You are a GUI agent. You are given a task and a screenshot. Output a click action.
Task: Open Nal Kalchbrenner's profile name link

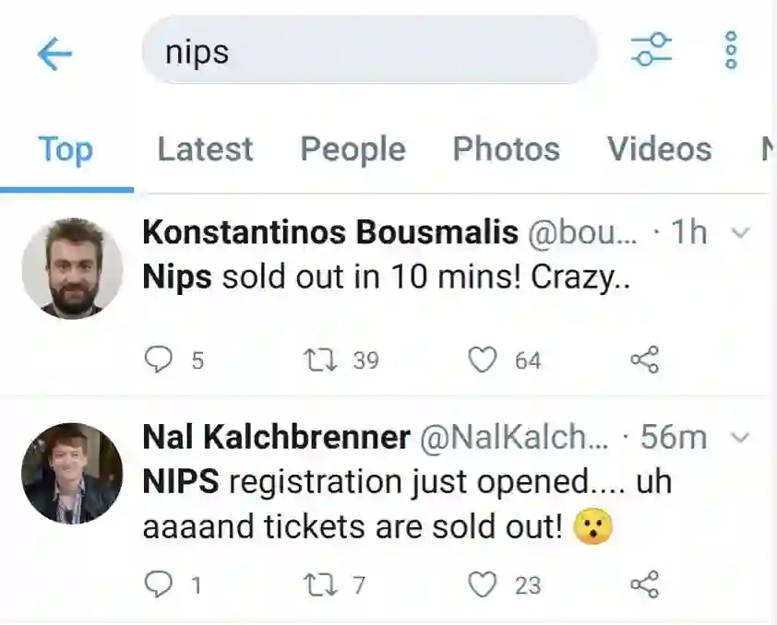coord(276,437)
